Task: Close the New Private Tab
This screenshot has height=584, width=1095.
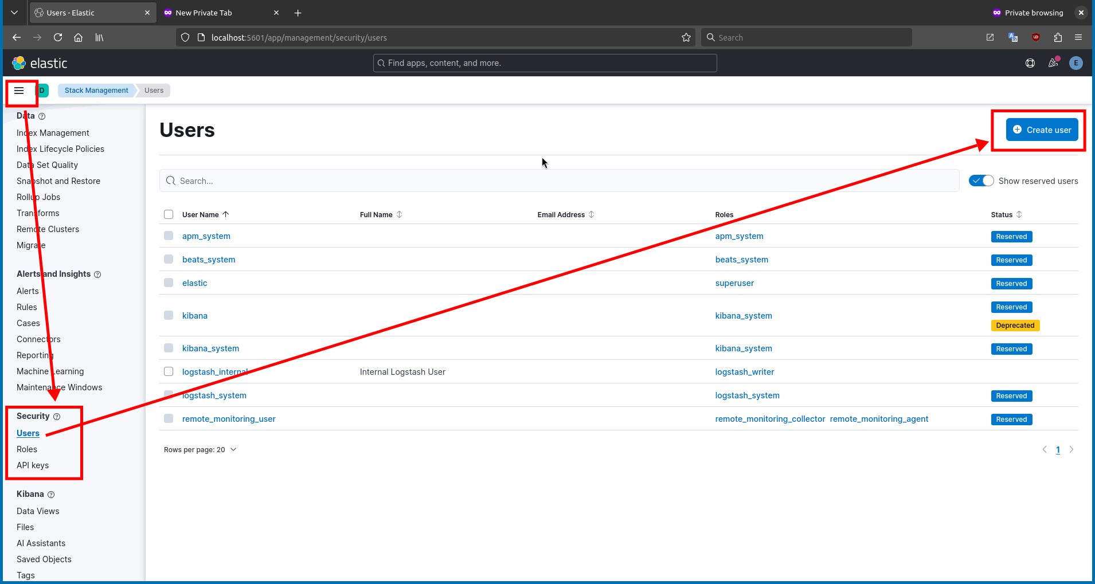Action: (276, 13)
